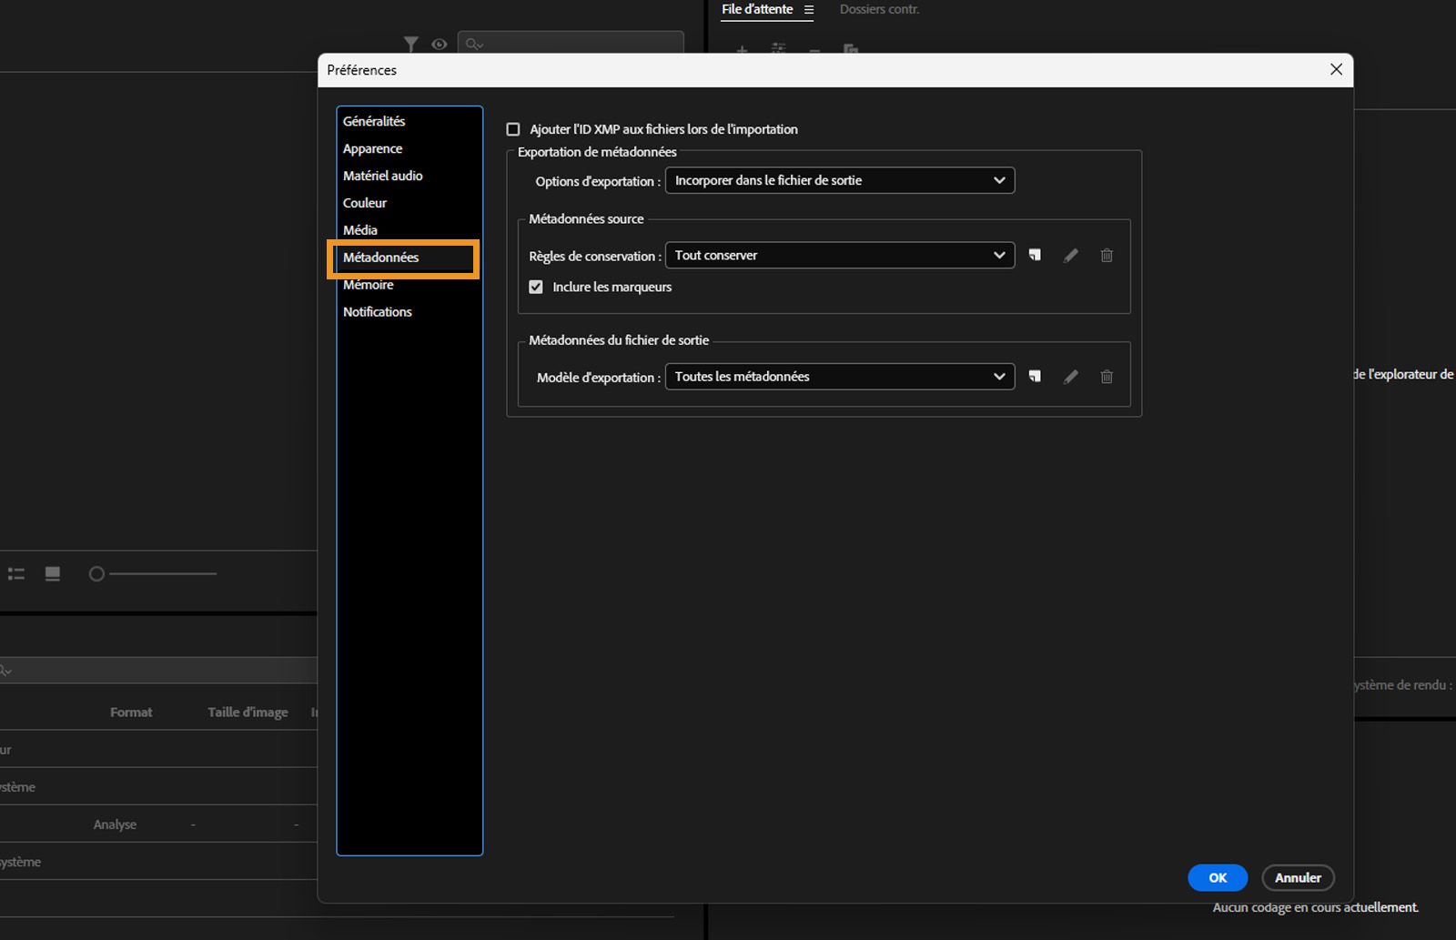Click the Métadonnées source group label
1456x940 pixels.
pyautogui.click(x=586, y=219)
